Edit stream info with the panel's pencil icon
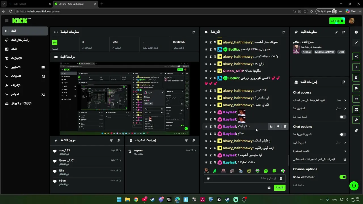 (x=337, y=32)
